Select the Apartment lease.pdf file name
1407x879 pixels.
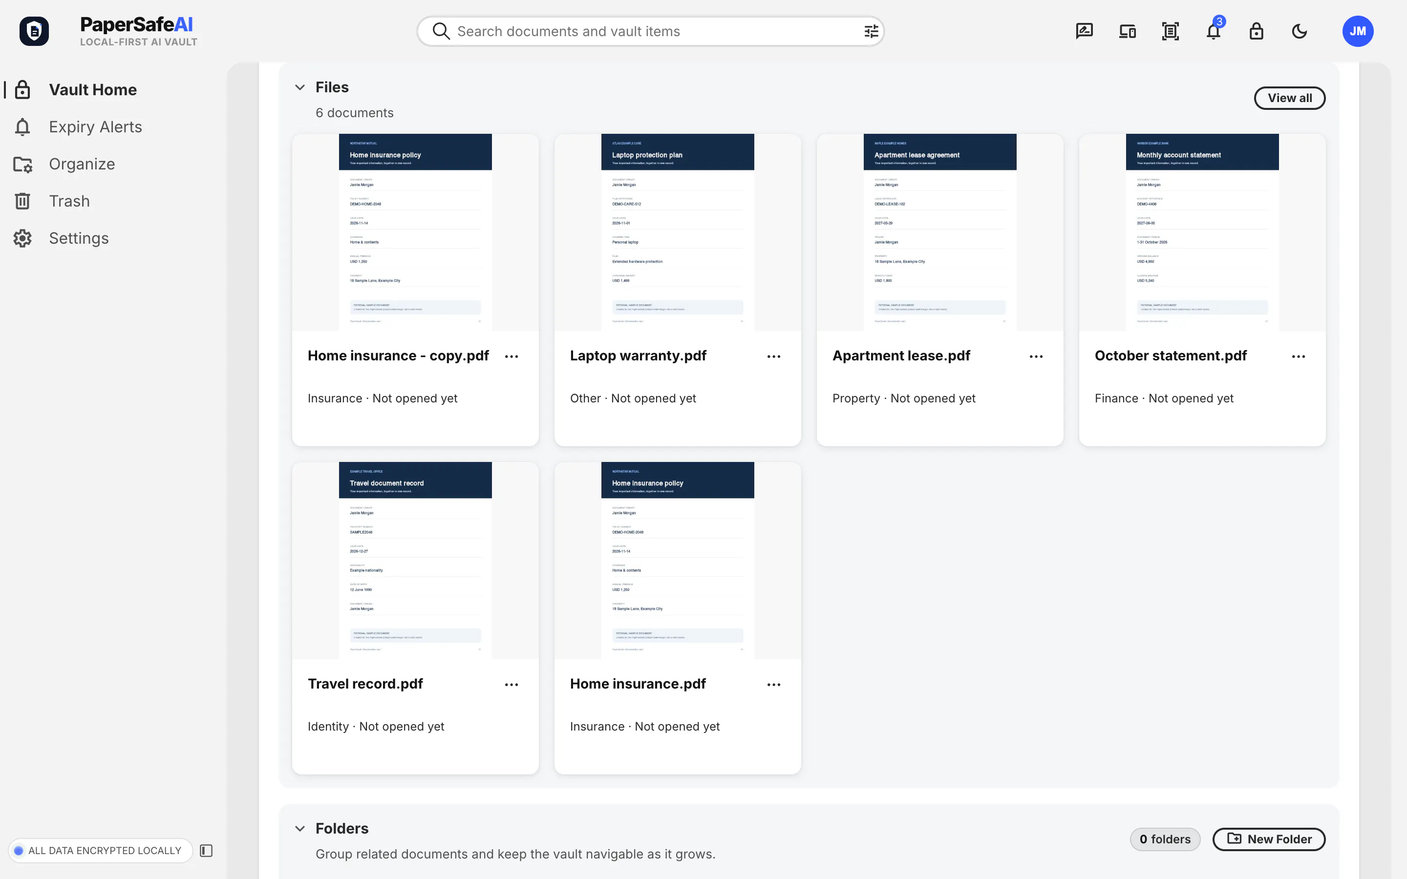click(901, 356)
